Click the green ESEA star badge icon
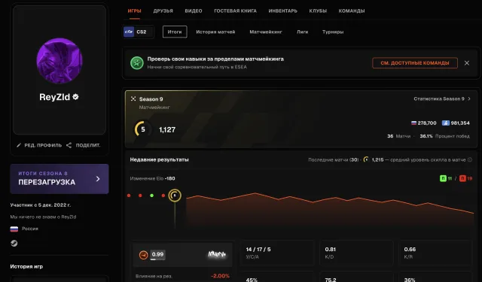482x282 pixels. (x=137, y=63)
